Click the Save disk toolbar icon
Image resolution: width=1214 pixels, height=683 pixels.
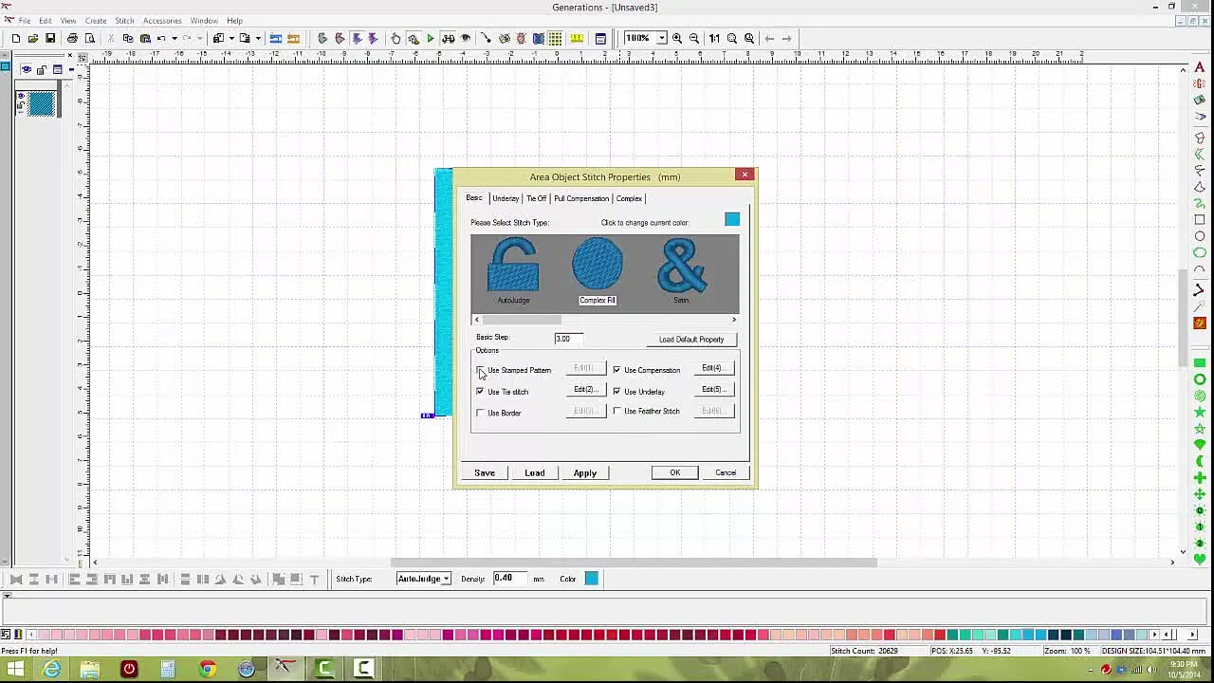click(x=50, y=38)
